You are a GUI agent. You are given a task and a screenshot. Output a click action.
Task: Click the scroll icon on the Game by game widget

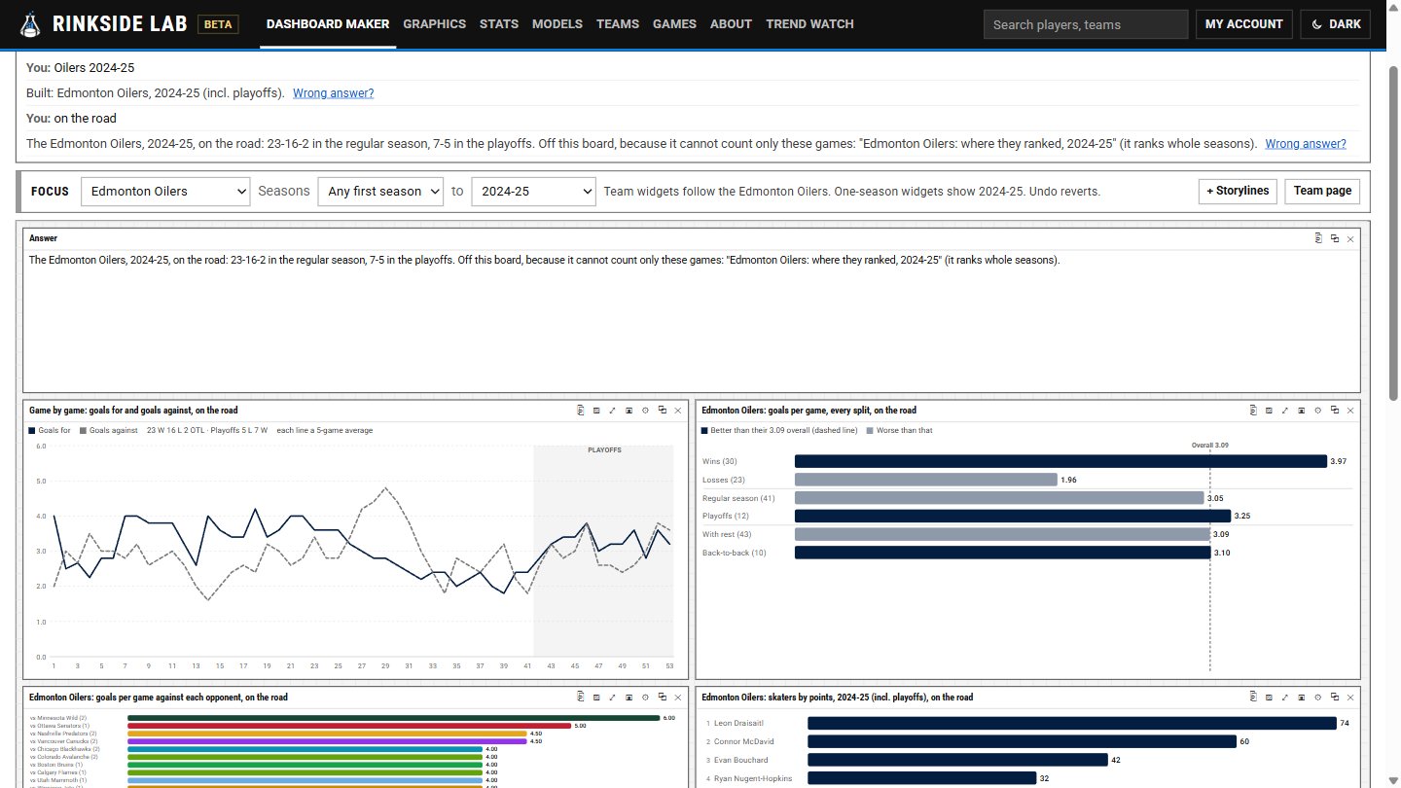(580, 411)
